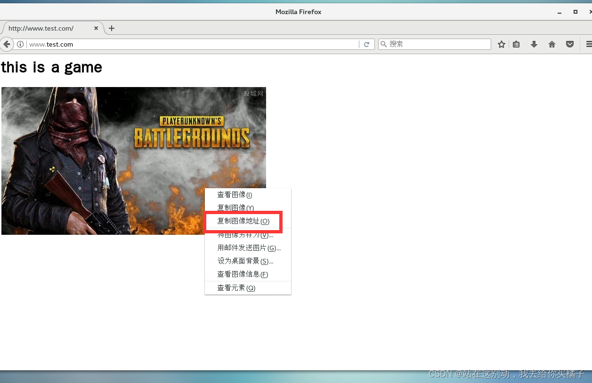Click the magnifier icon in search box
592x383 pixels.
(383, 44)
